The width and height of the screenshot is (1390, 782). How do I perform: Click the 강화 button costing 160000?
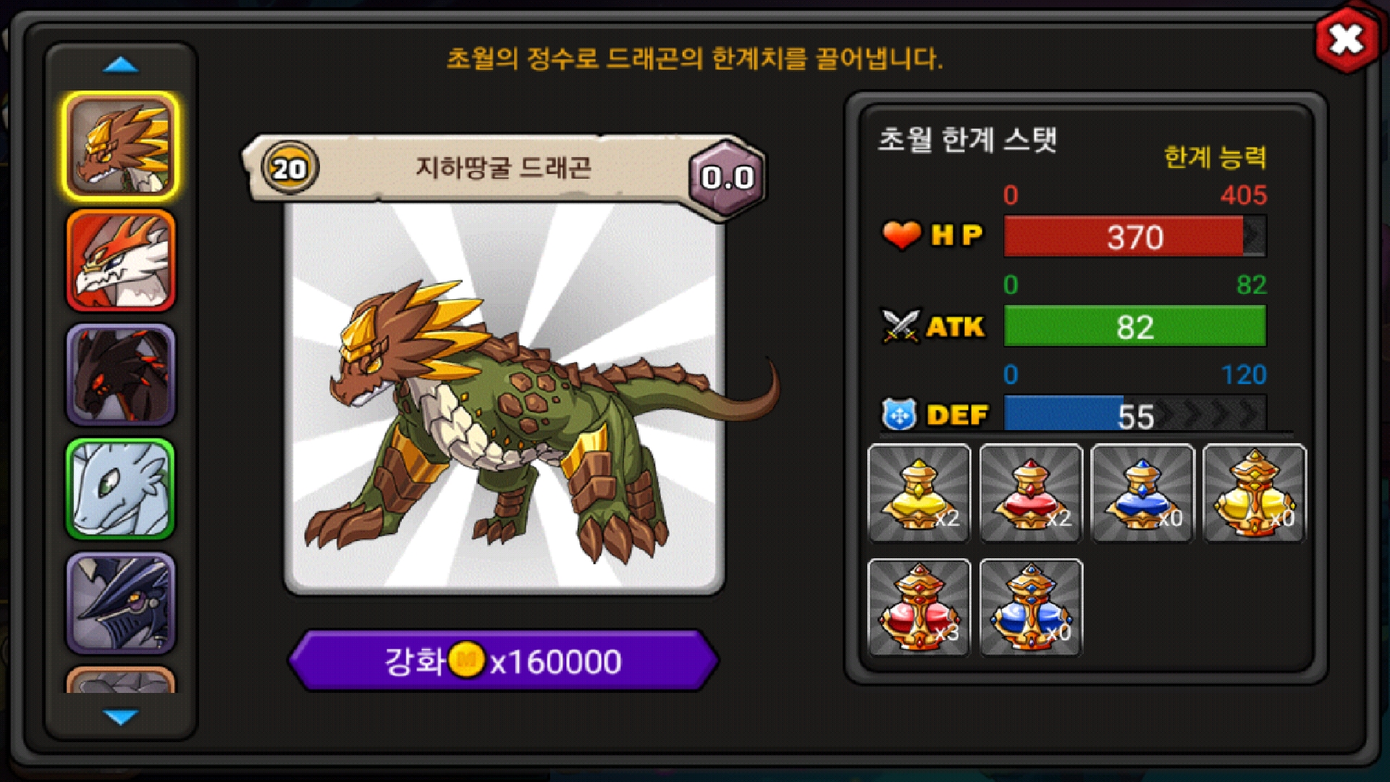click(503, 660)
